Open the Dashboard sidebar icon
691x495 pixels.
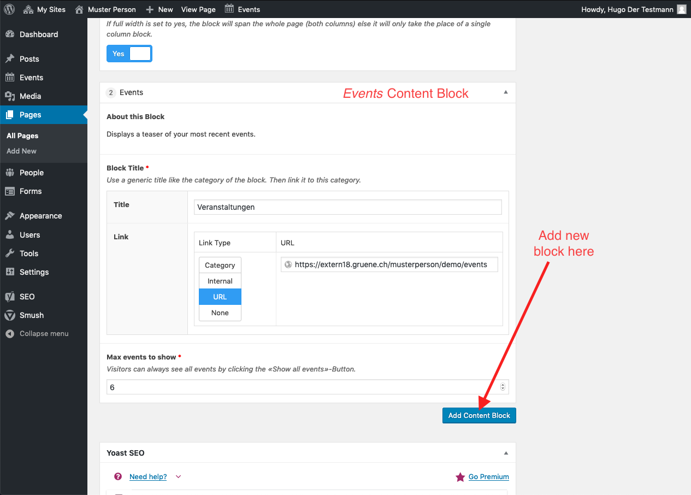(x=10, y=34)
